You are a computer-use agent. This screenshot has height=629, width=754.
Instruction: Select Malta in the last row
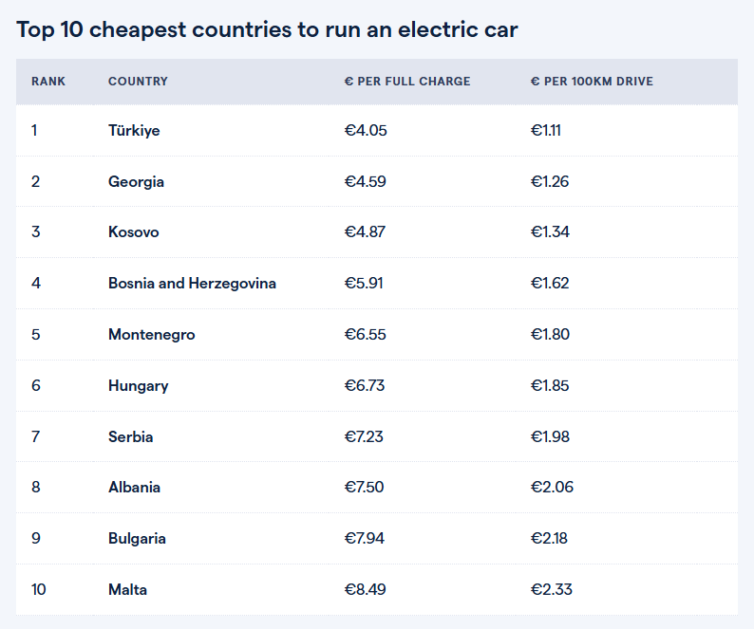pyautogui.click(x=127, y=589)
